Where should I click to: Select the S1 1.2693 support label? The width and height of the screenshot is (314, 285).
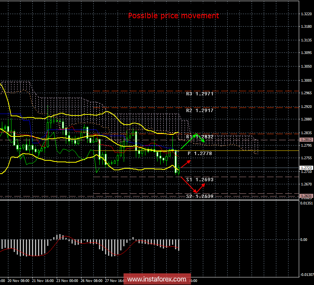[200, 180]
